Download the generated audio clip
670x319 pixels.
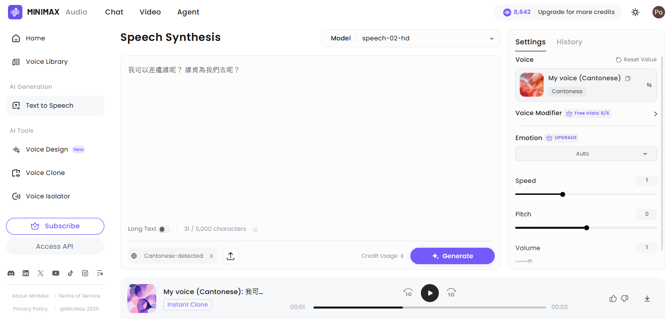[647, 298]
